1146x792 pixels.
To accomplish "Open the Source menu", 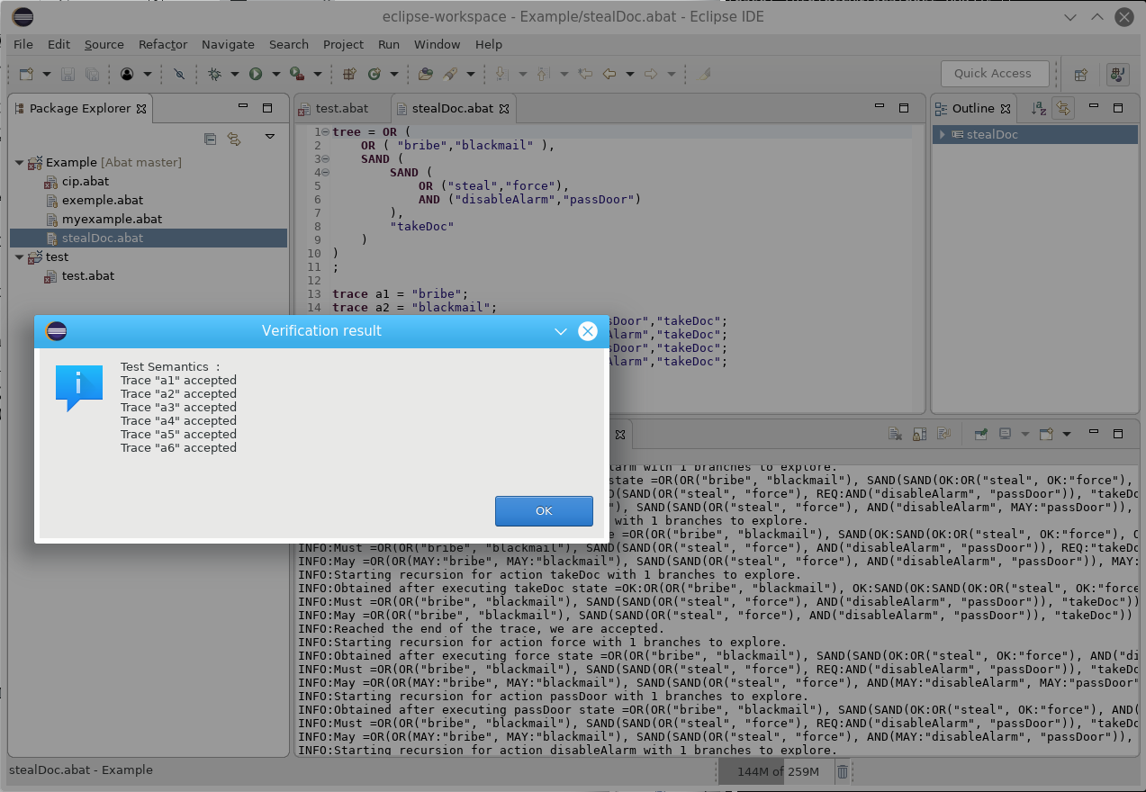I will (104, 44).
